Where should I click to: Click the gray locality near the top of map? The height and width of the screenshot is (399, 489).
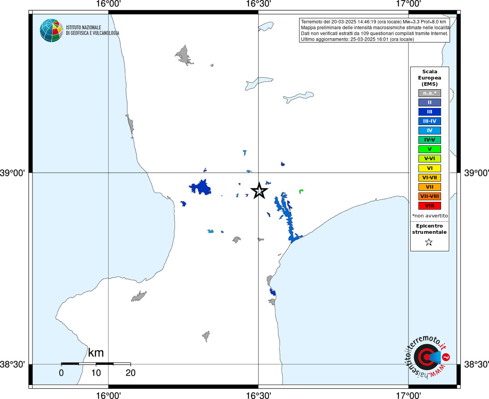coord(184,55)
